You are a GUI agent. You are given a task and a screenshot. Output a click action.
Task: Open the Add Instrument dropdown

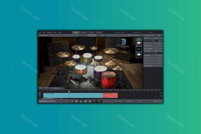[44, 36]
